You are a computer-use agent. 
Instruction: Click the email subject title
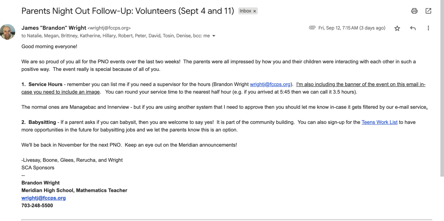[128, 11]
